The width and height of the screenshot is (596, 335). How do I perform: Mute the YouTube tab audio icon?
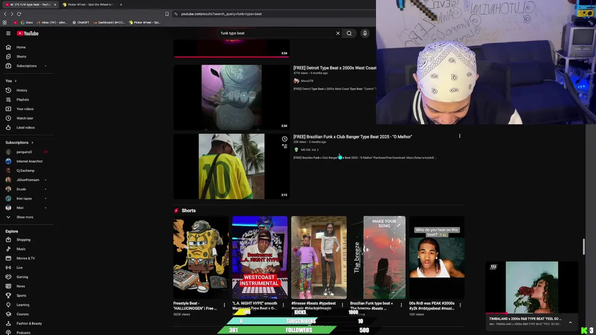(x=12, y=5)
